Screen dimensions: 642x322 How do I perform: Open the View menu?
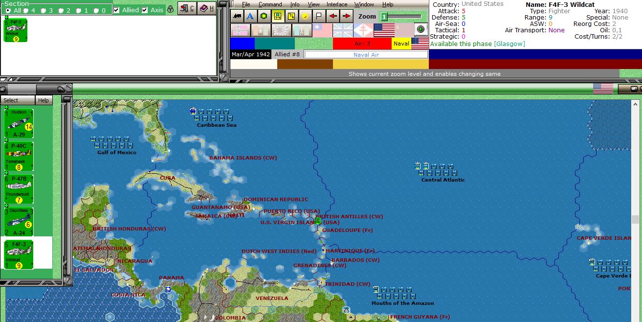313,4
